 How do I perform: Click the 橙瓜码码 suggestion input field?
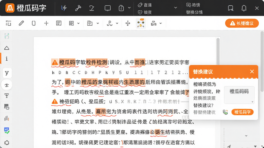(x=239, y=95)
